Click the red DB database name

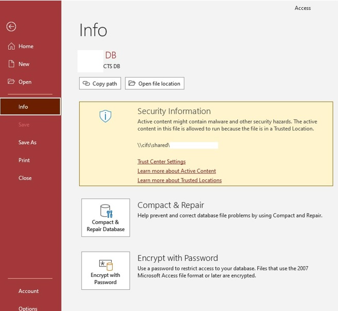[x=111, y=55]
